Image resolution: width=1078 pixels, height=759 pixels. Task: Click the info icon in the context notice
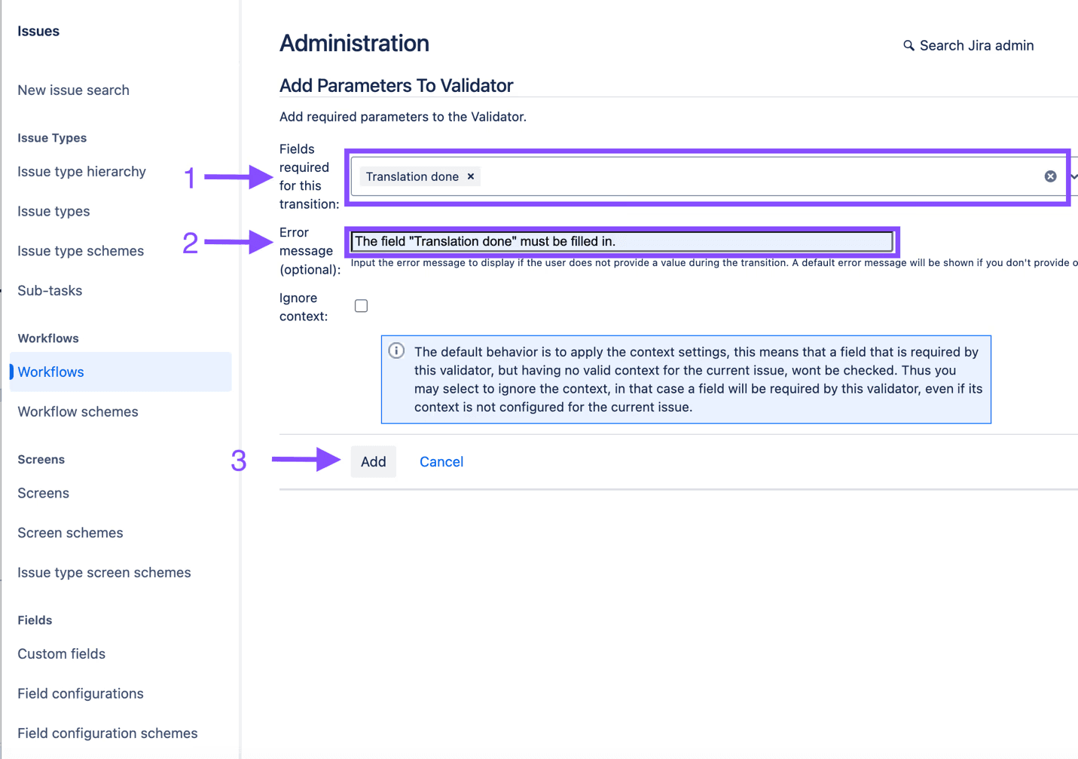[396, 350]
